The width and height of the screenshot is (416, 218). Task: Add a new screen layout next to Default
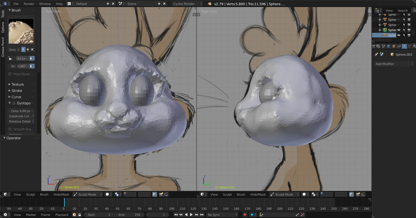108,4
